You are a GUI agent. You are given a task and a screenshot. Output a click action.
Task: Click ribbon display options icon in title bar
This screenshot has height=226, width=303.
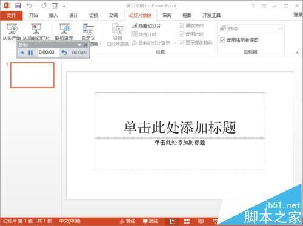[x=264, y=6]
